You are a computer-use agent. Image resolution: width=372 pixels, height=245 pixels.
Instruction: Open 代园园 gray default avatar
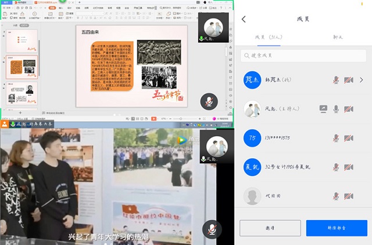[x=252, y=196]
